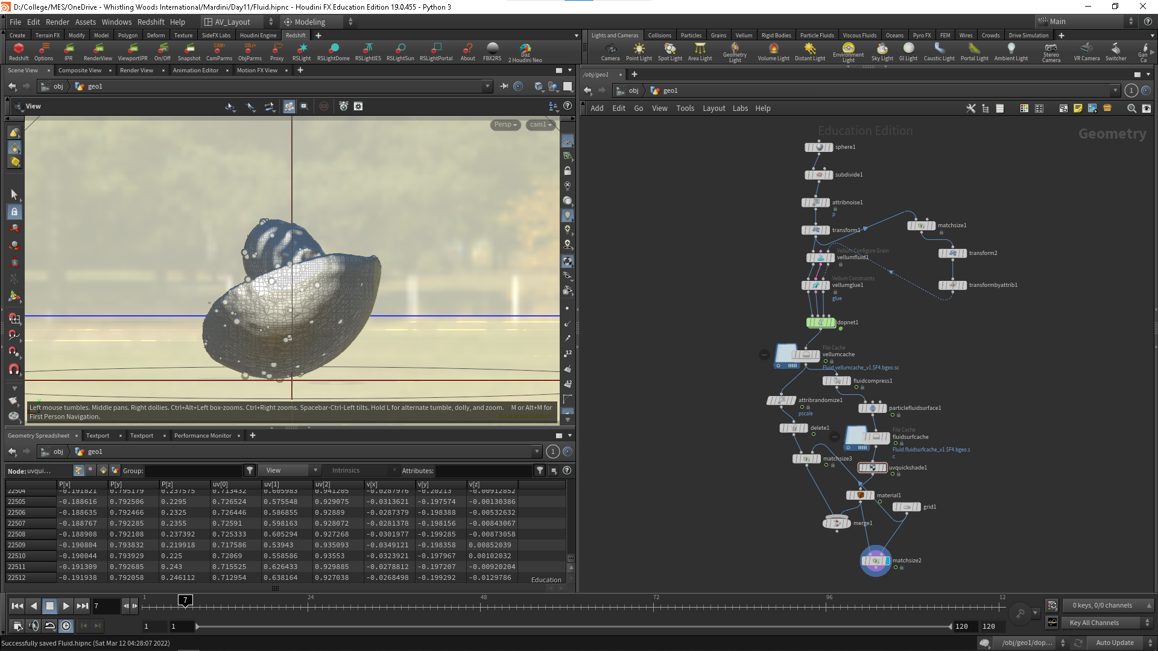The image size is (1158, 651).
Task: Click the obj breadcrumb in network editor
Action: pyautogui.click(x=633, y=90)
